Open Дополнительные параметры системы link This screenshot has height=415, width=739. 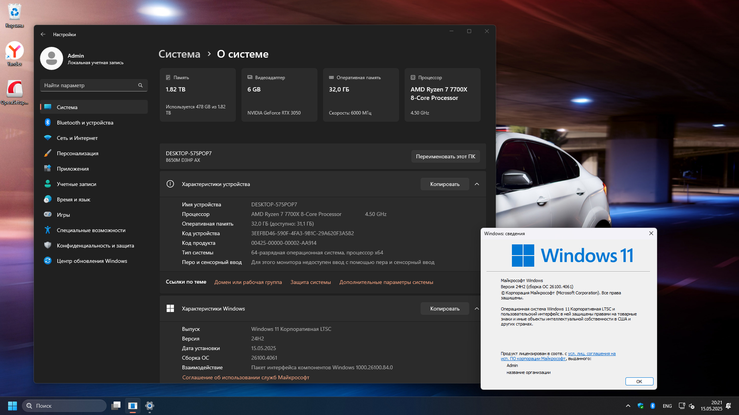pos(386,282)
